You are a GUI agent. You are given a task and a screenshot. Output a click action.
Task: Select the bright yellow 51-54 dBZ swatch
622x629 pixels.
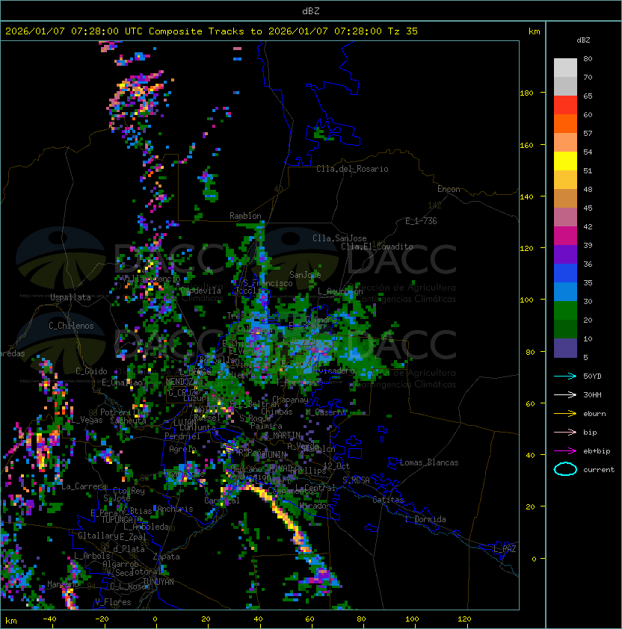pyautogui.click(x=565, y=161)
